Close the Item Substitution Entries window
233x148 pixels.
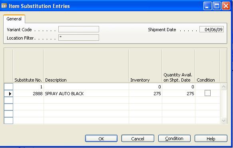[x=226, y=6]
